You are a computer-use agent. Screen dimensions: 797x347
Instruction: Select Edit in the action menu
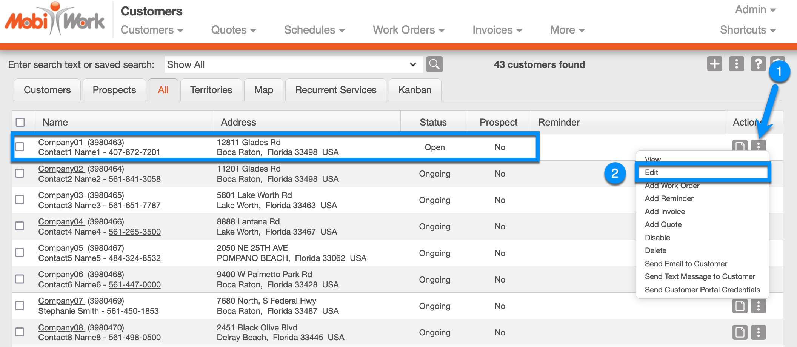tap(652, 172)
